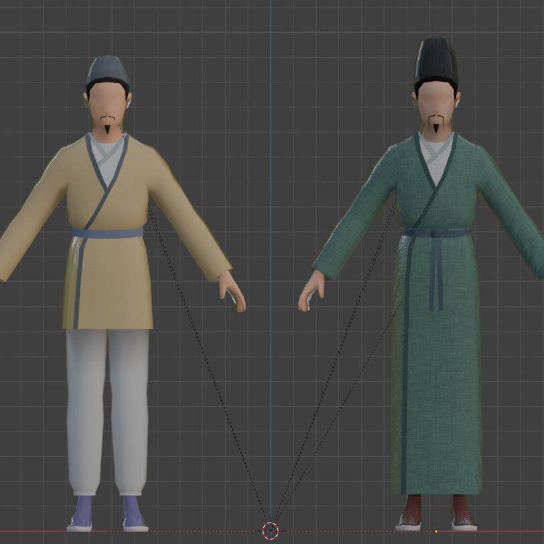Screen dimensions: 544x544
Task: Click the orange origin dot on the red axis line
Action: tap(436, 531)
